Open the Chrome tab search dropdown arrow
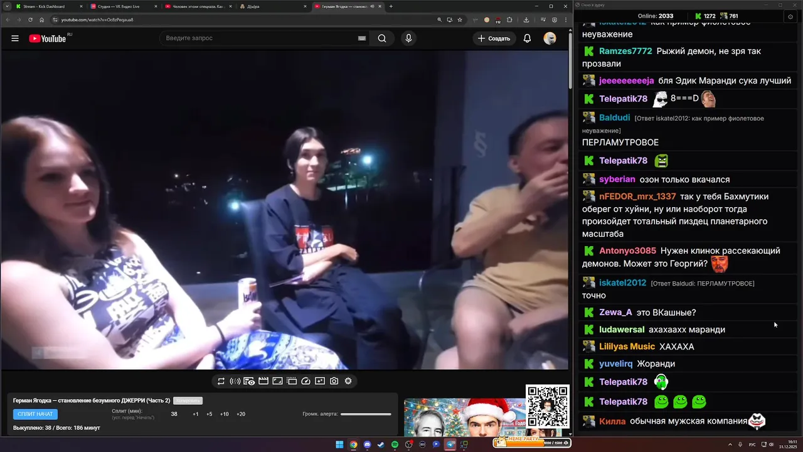The width and height of the screenshot is (803, 452). point(6,6)
